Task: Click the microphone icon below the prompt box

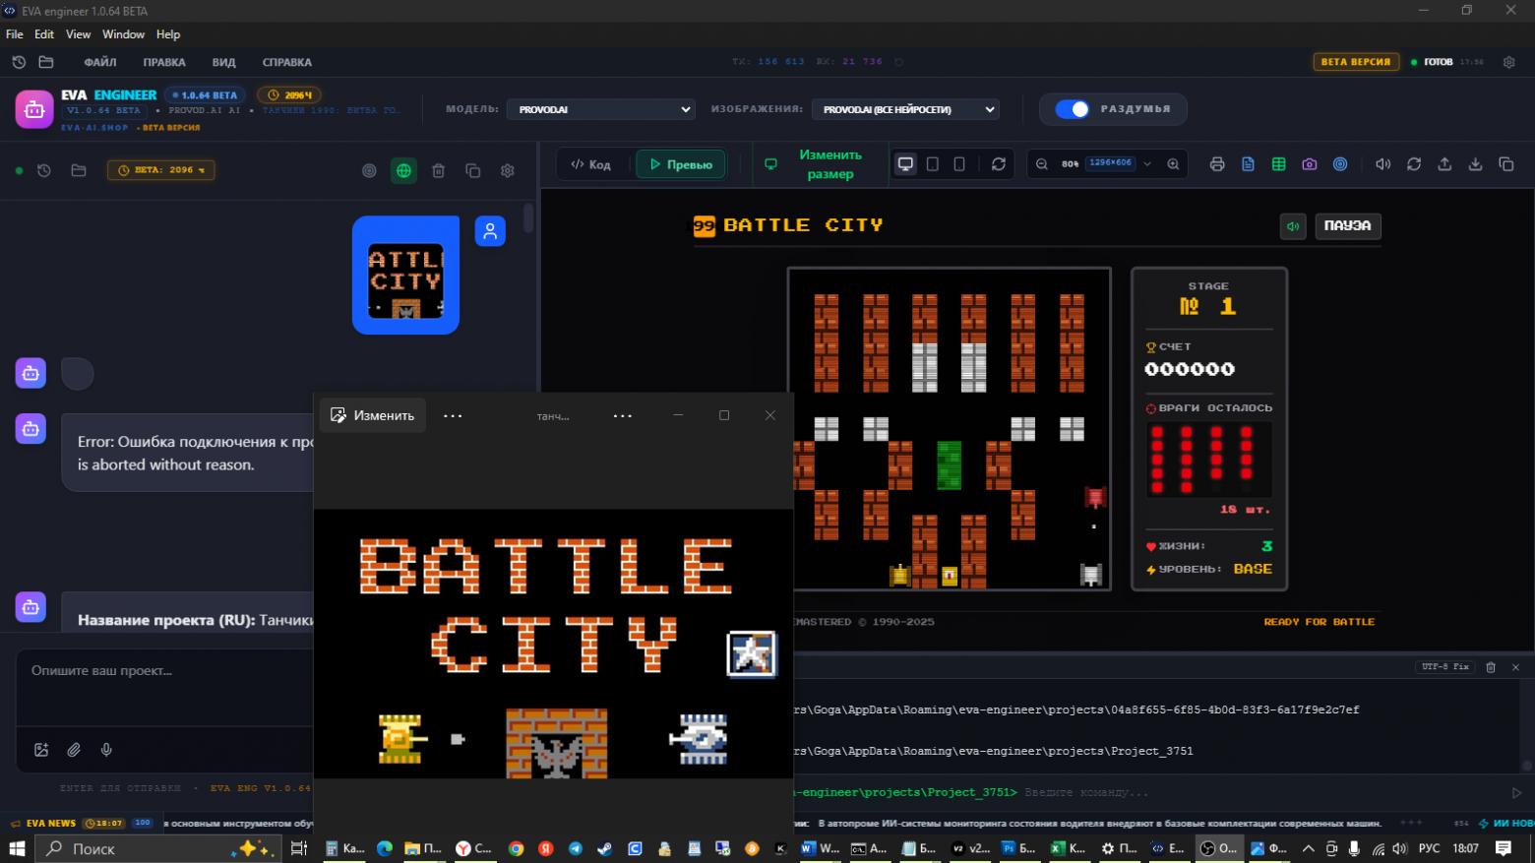Action: click(106, 750)
